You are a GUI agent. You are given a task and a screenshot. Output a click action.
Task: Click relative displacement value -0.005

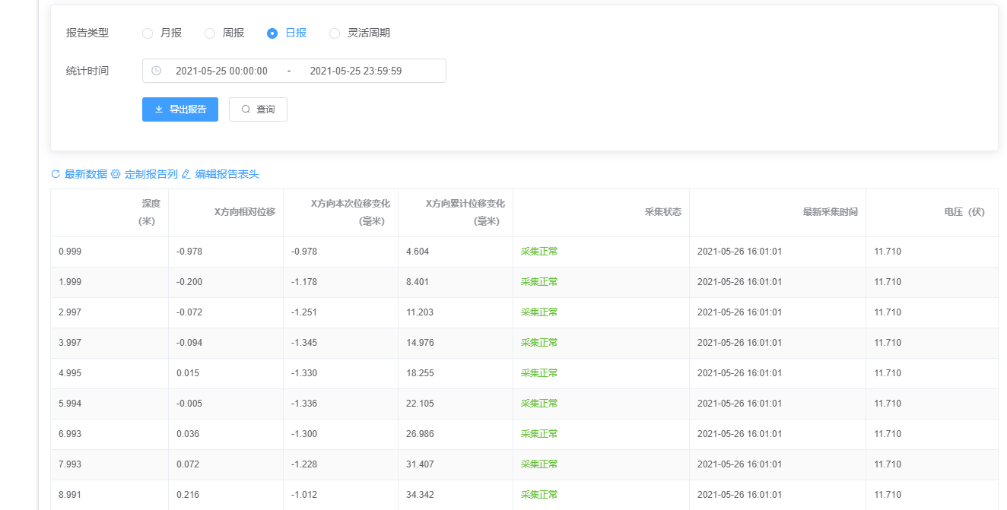click(189, 404)
